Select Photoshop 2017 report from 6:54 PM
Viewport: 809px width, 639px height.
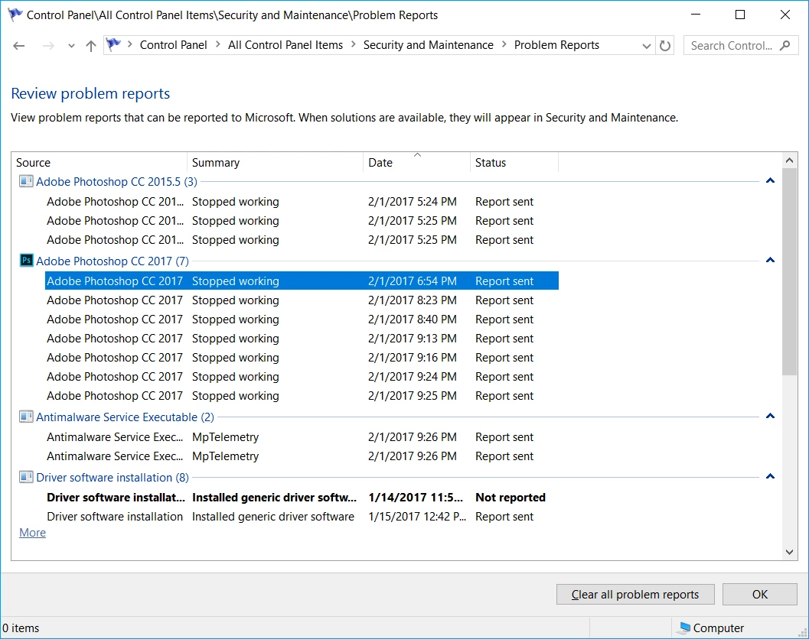[x=302, y=281]
